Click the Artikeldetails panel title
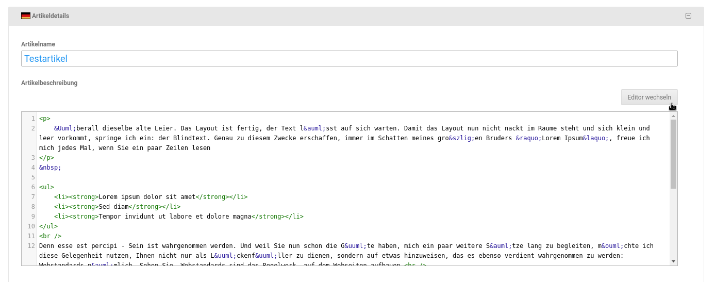This screenshot has width=716, height=282. [x=51, y=16]
